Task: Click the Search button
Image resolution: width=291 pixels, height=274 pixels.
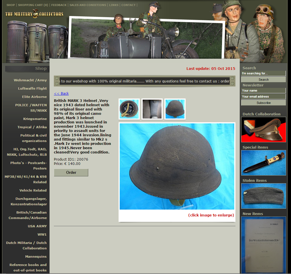Action: pyautogui.click(x=263, y=80)
